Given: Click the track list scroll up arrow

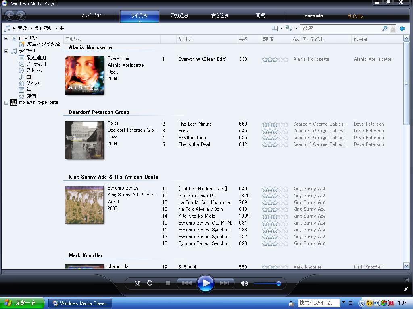Looking at the screenshot, I should coord(406,39).
